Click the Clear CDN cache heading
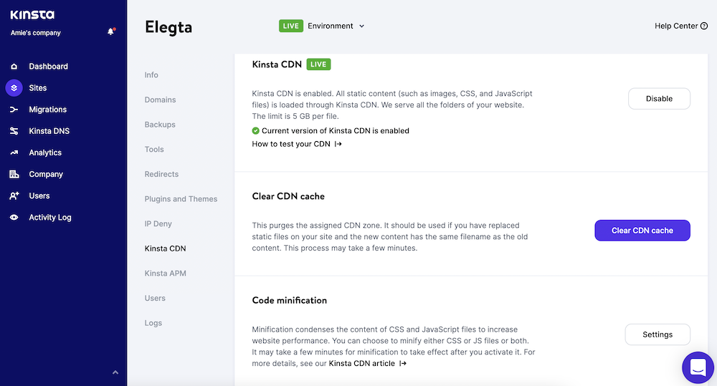 click(288, 196)
